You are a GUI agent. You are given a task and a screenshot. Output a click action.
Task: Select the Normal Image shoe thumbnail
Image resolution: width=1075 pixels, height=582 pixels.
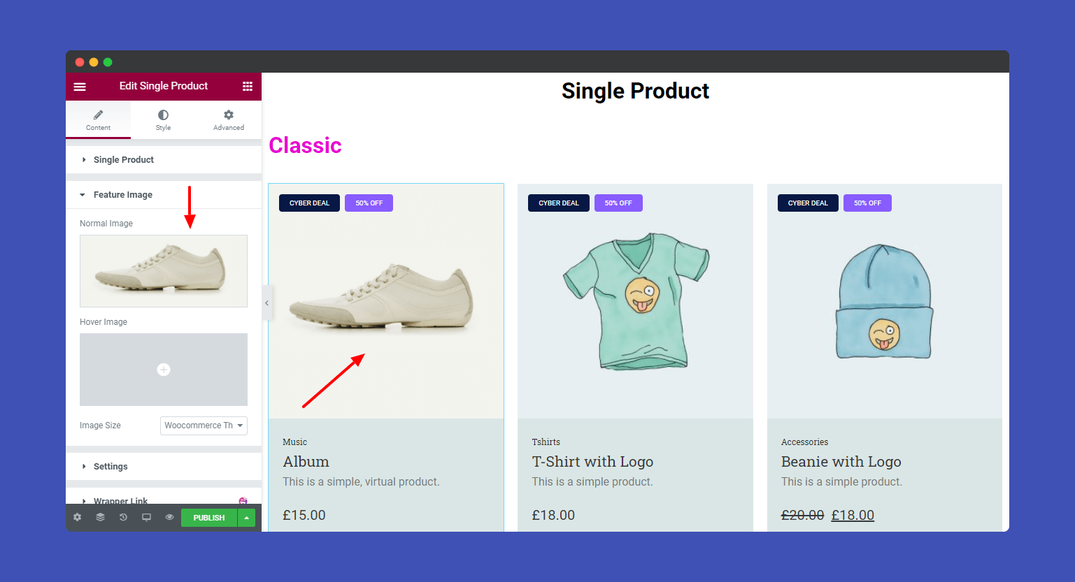(x=163, y=271)
